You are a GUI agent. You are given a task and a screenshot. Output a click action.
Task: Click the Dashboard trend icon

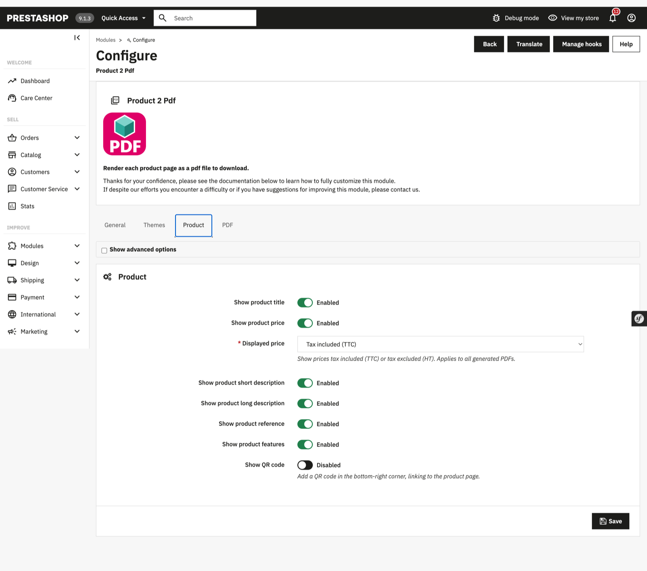pyautogui.click(x=12, y=81)
